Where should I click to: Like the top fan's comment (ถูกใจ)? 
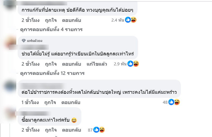(51, 64)
